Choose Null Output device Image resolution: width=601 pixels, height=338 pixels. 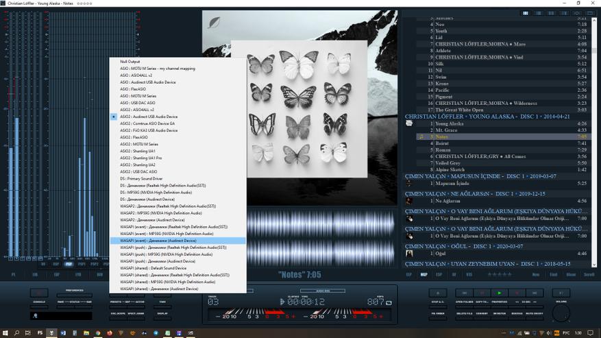[130, 62]
